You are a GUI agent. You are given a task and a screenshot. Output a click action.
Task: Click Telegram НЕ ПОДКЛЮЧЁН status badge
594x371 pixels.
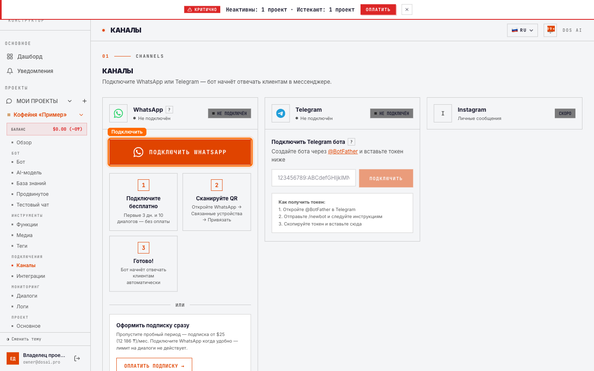(x=391, y=113)
